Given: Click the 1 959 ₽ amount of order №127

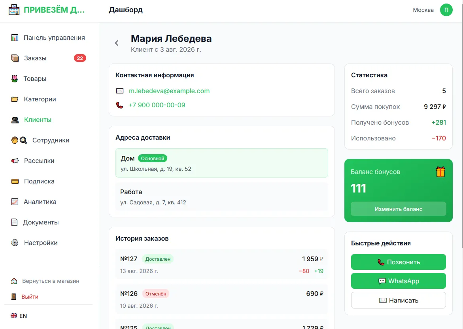Looking at the screenshot, I should (313, 259).
